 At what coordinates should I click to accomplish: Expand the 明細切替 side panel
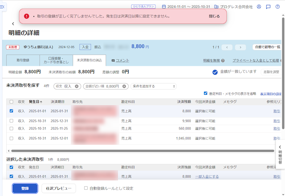tap(280, 155)
